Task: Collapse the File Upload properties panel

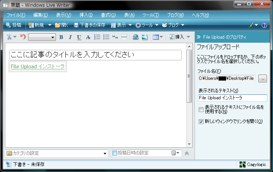Action: tap(199, 37)
